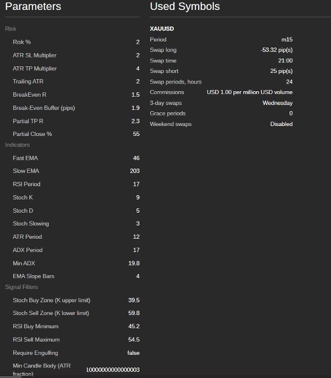Select the Risk section header

tap(10, 29)
